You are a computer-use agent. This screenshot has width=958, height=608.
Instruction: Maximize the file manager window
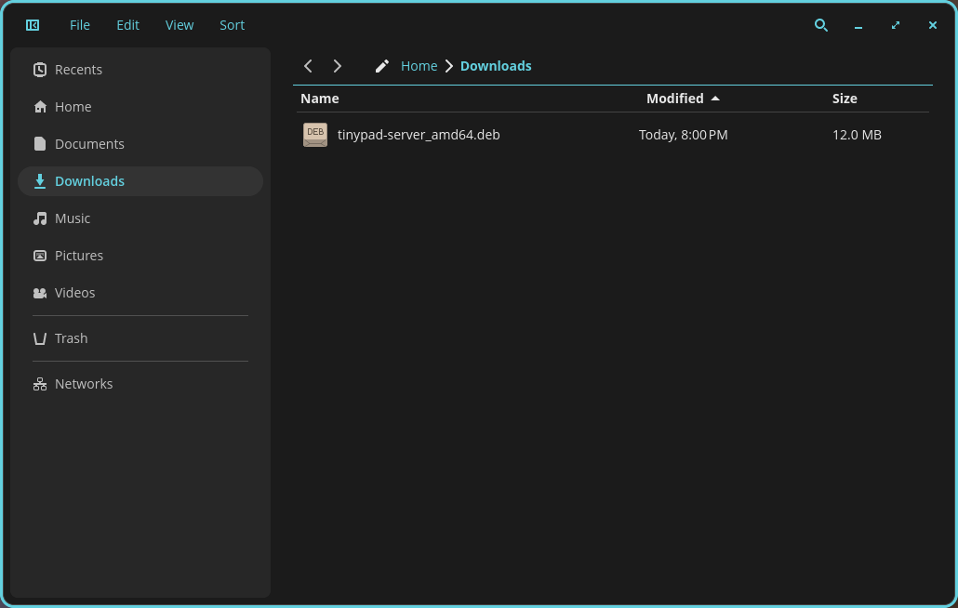point(896,25)
